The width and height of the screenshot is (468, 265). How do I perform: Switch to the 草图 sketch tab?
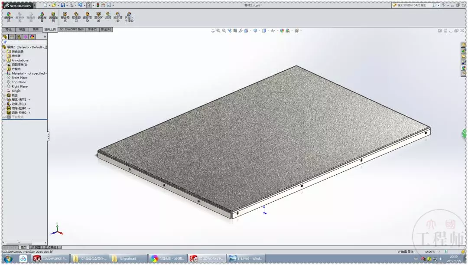click(x=22, y=29)
